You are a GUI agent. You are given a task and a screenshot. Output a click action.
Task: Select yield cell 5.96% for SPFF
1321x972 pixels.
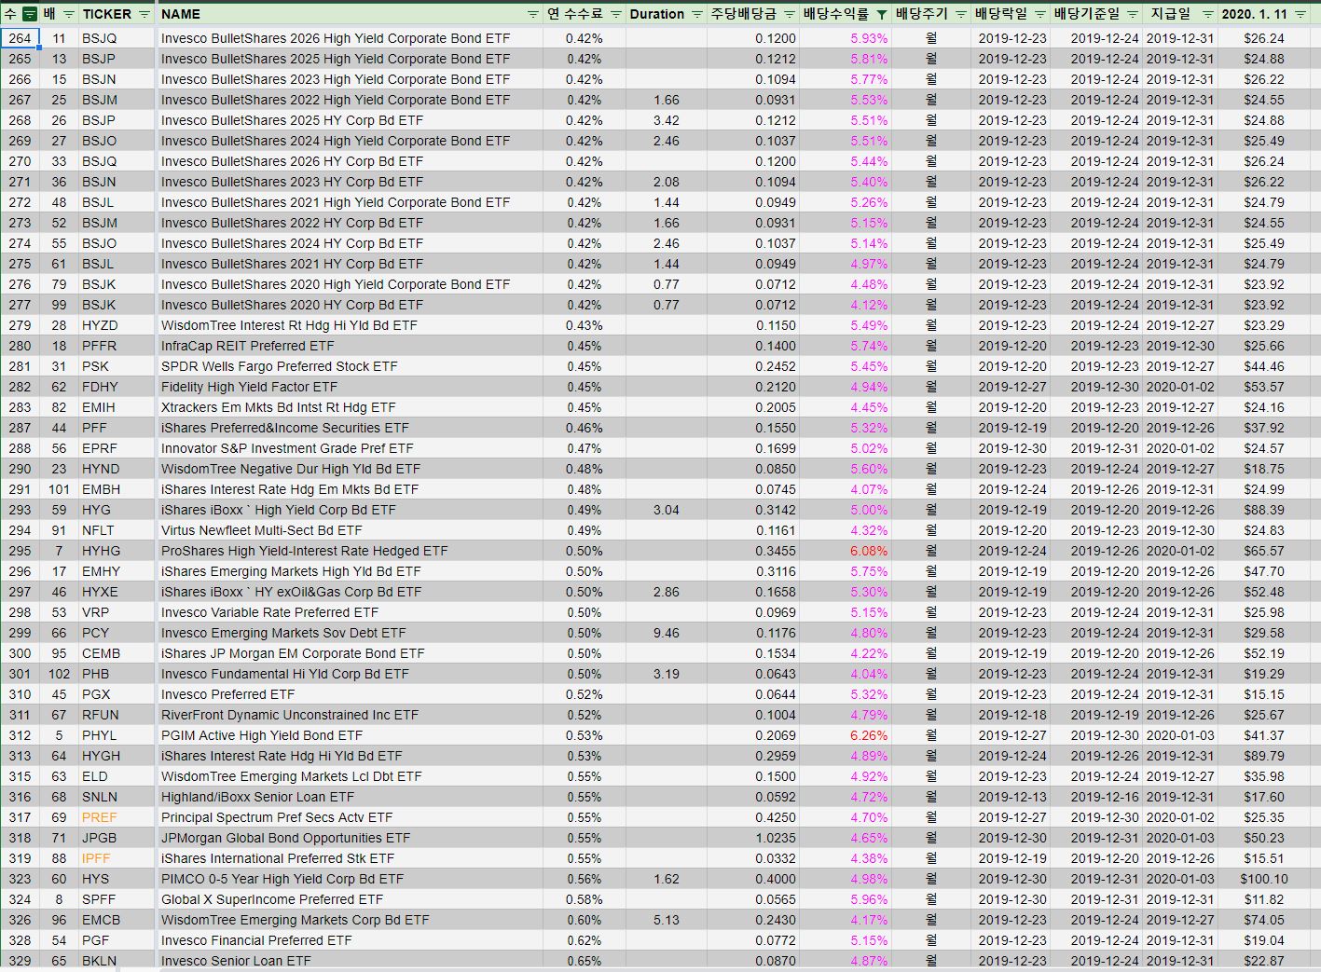[x=846, y=899]
